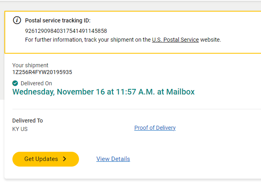Click the "Postal service tracking ID:" label
Image resolution: width=261 pixels, height=189 pixels.
58,20
